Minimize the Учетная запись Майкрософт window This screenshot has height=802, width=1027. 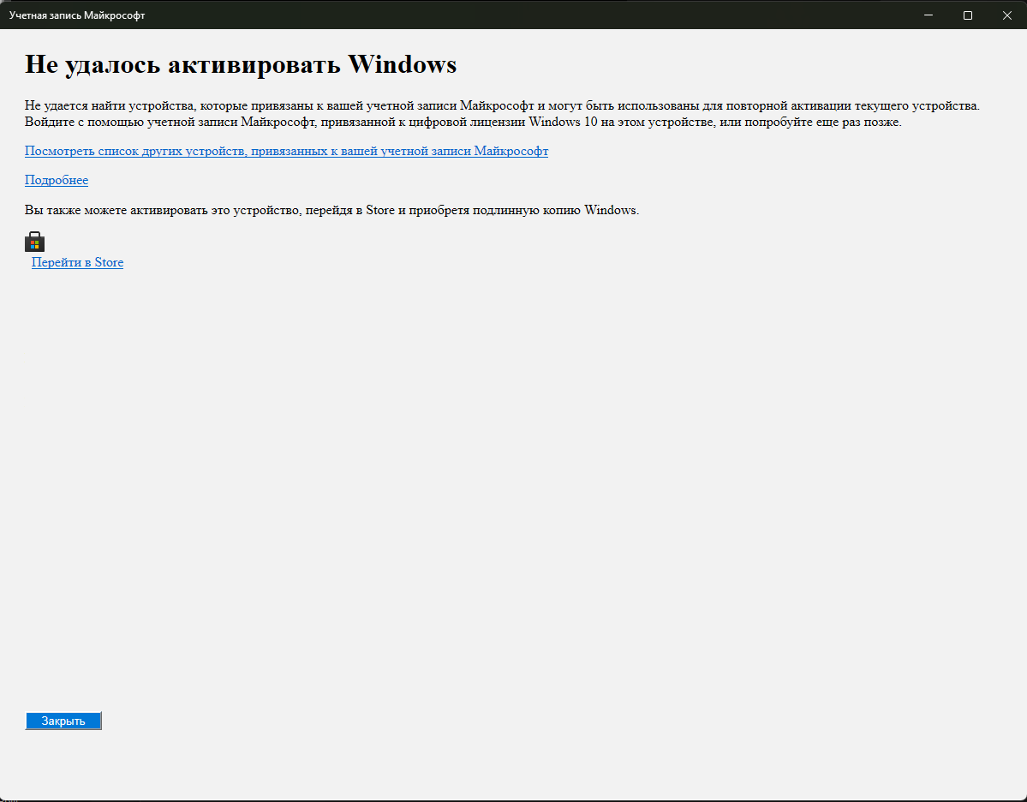click(928, 15)
